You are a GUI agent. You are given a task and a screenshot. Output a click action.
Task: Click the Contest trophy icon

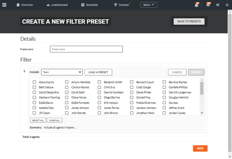tap(115, 5)
